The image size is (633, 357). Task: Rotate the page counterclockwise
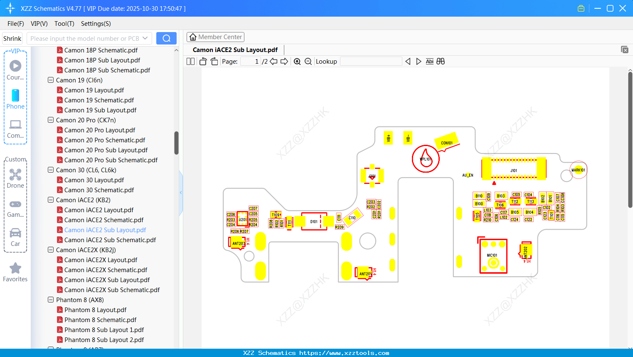203,62
